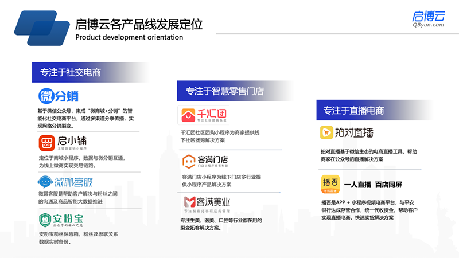Click the Product development orientation subtitle

[x=129, y=37]
